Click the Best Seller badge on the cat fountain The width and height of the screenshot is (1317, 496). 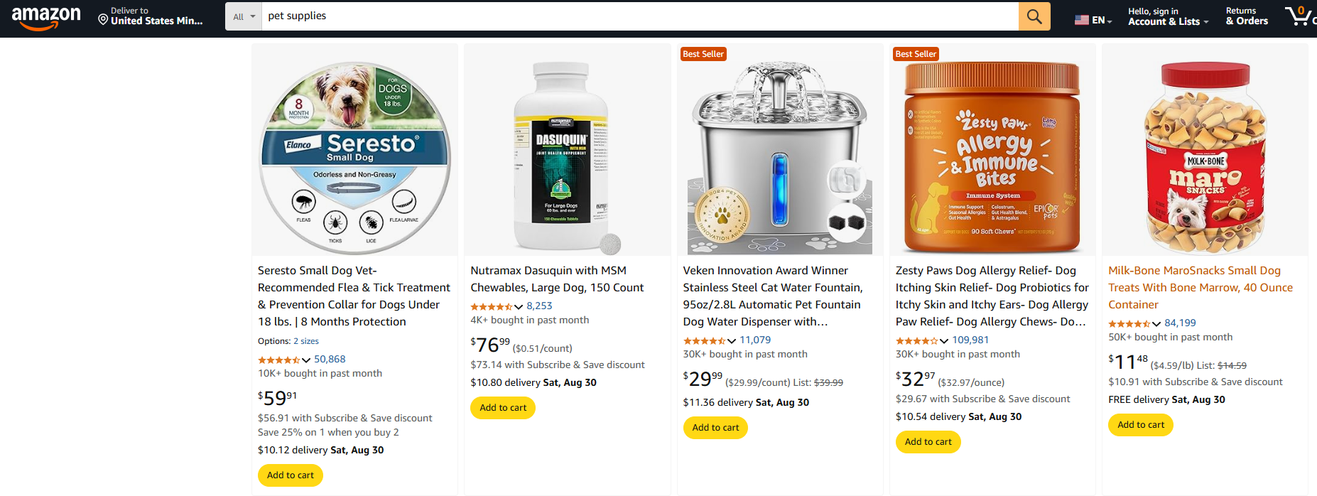(703, 53)
